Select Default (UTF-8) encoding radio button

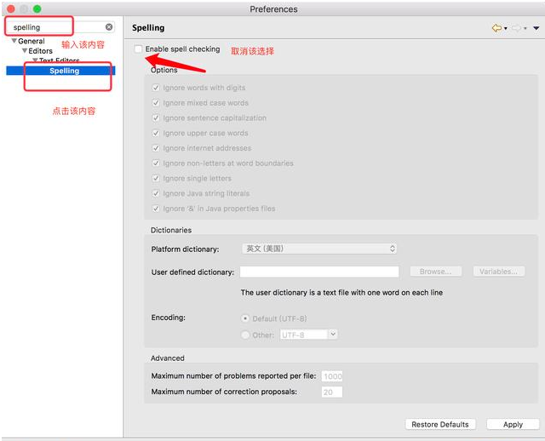click(x=246, y=318)
